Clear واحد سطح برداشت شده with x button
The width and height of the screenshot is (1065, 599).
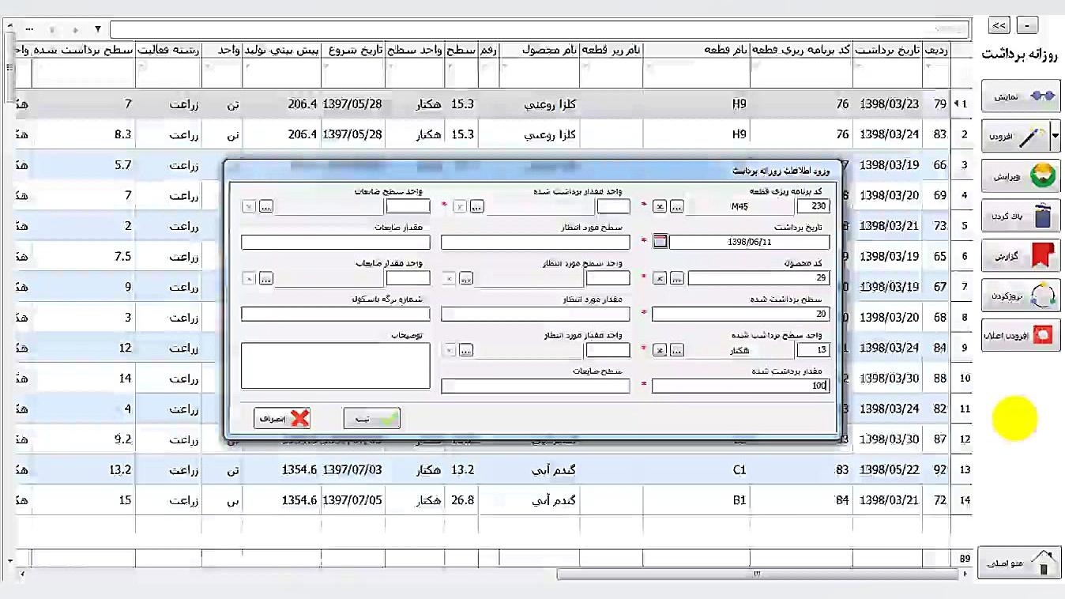(660, 350)
